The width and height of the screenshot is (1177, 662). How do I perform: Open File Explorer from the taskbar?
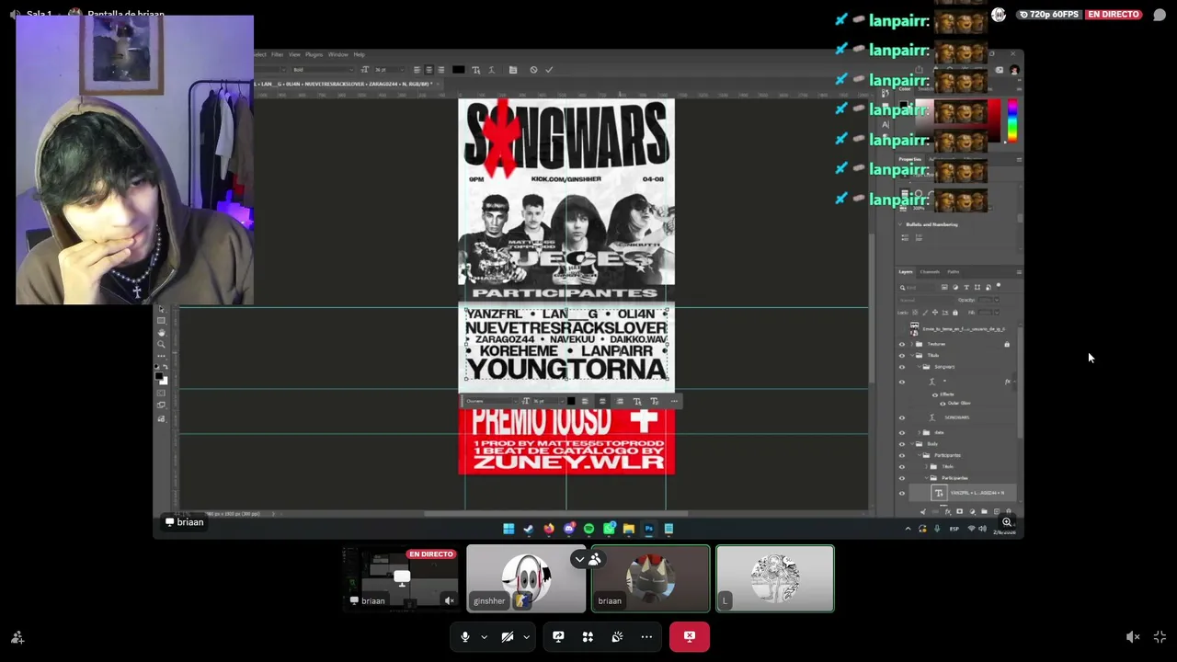(x=629, y=529)
